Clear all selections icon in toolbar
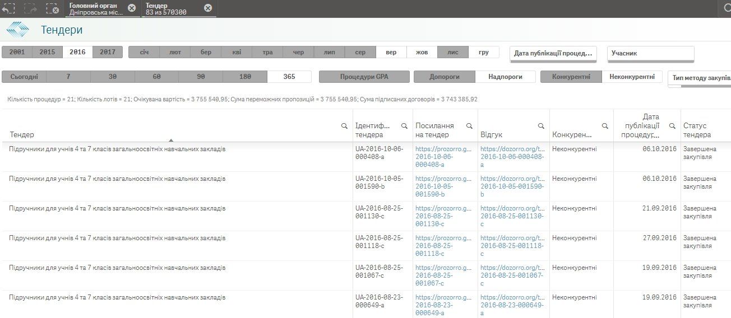Image resolution: width=731 pixels, height=318 pixels. click(x=52, y=8)
